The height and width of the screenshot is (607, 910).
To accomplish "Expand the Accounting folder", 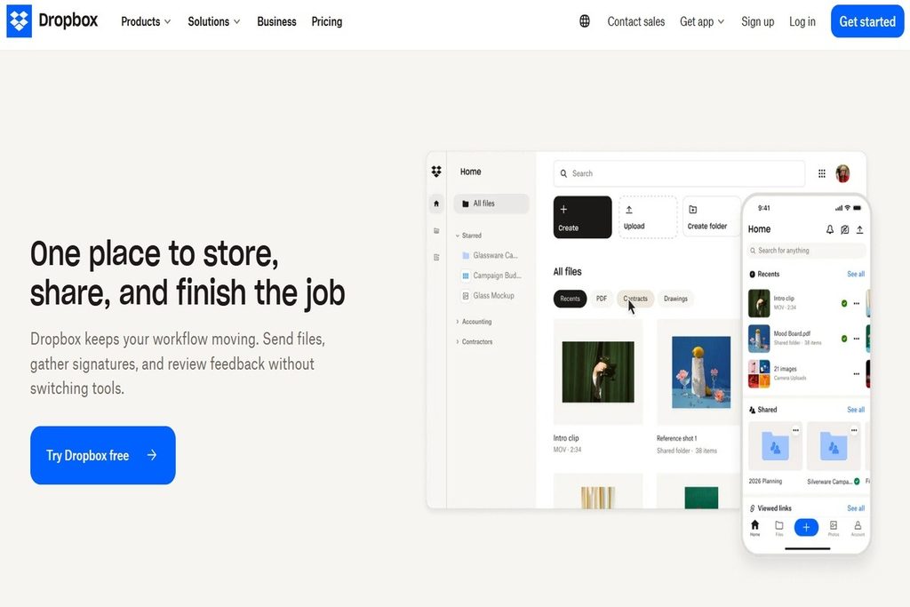I will (458, 322).
